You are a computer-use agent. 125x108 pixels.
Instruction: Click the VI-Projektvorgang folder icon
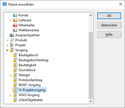15,90
